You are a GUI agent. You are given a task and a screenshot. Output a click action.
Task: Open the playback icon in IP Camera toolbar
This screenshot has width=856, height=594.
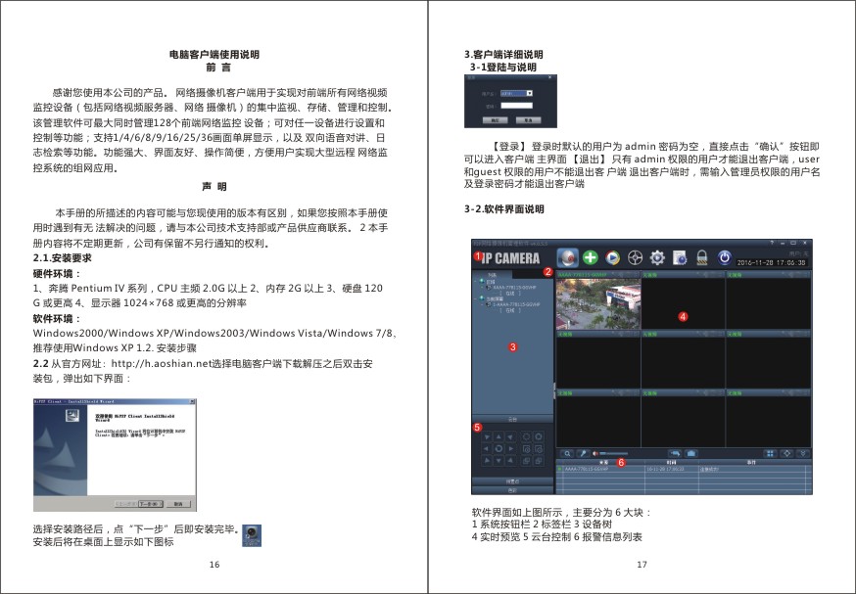612,257
